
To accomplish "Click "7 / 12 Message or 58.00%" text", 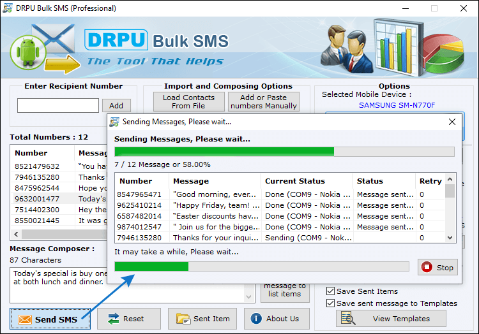I will tap(162, 164).
